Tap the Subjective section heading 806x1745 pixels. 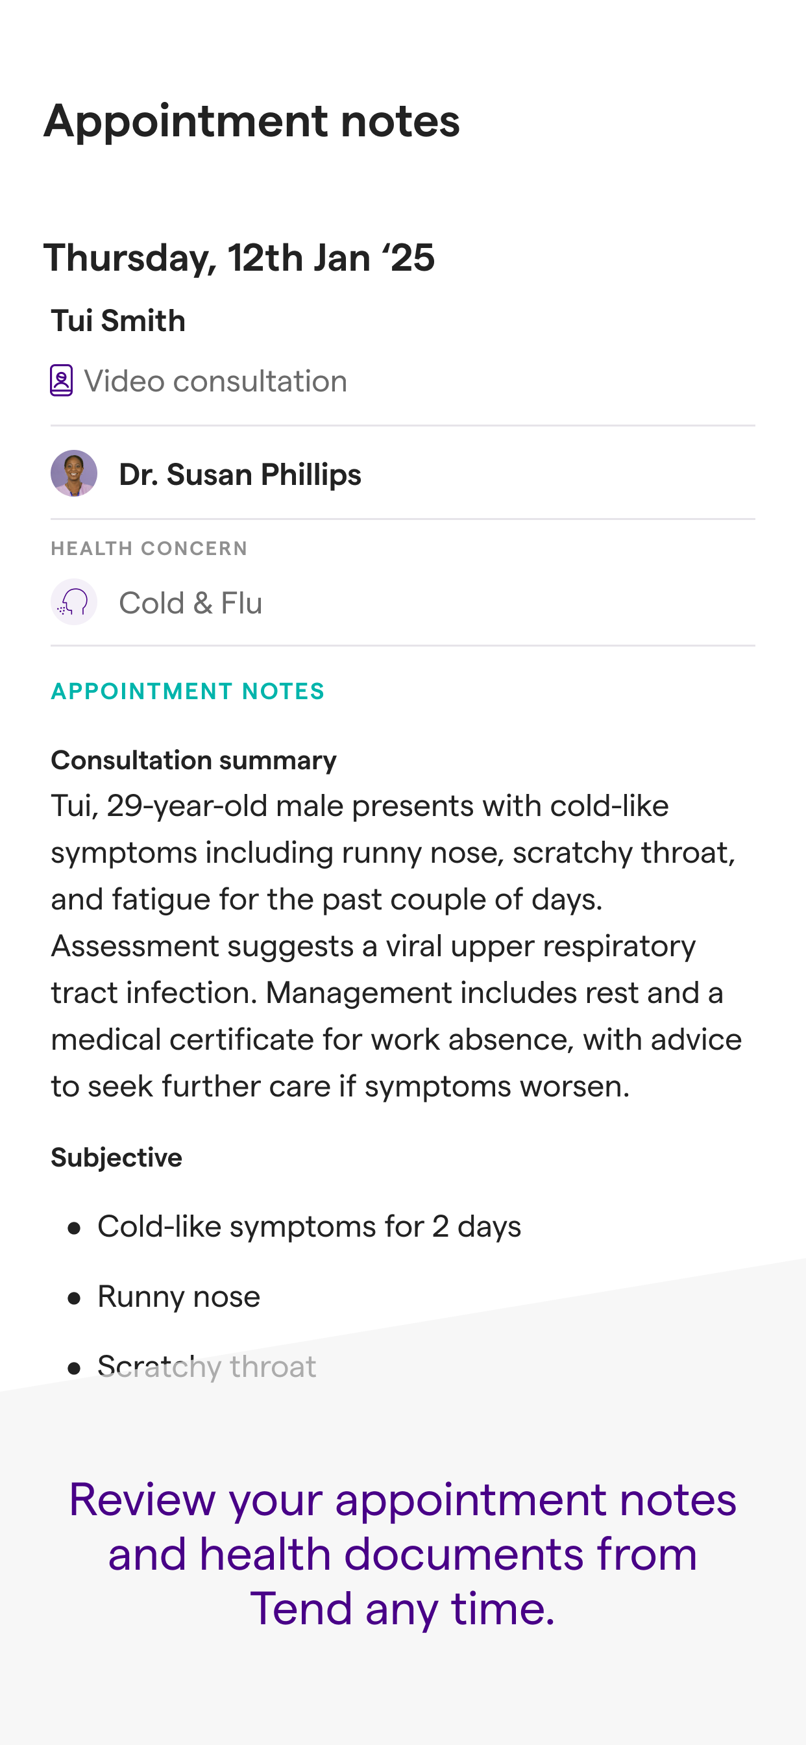[117, 1157]
